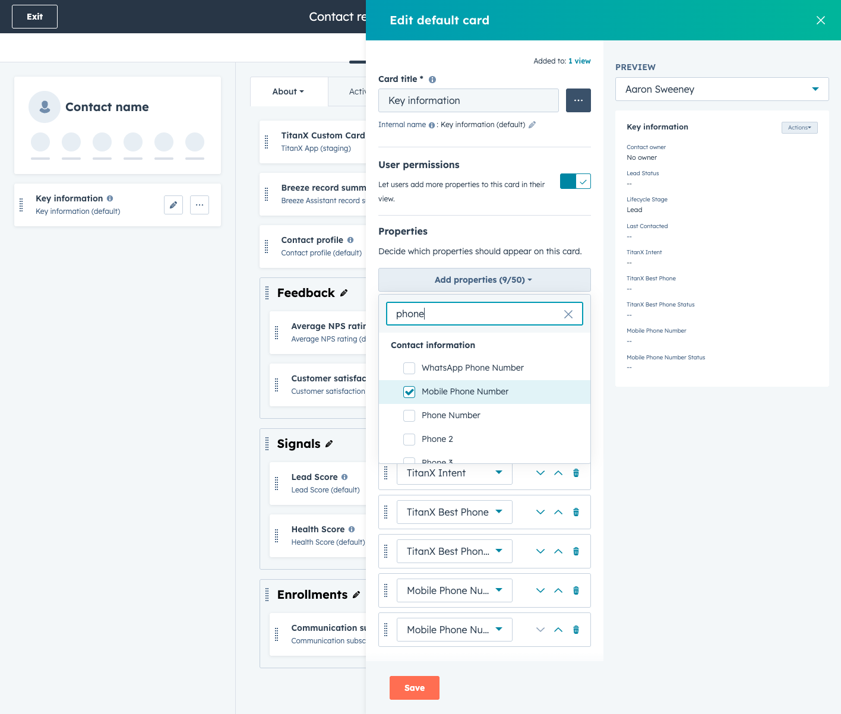The height and width of the screenshot is (714, 841).
Task: Open the TitanX Intent property dropdown
Action: tap(454, 473)
